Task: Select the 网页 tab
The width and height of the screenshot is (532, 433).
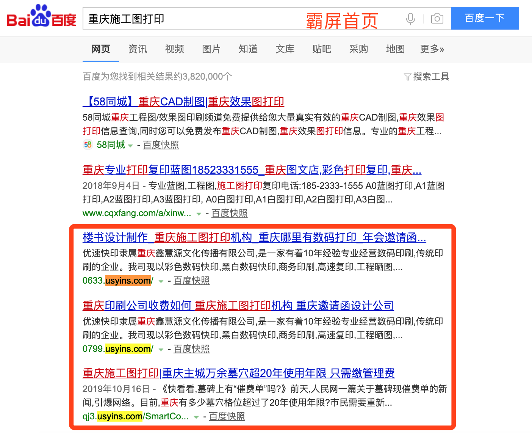Action: pyautogui.click(x=101, y=49)
